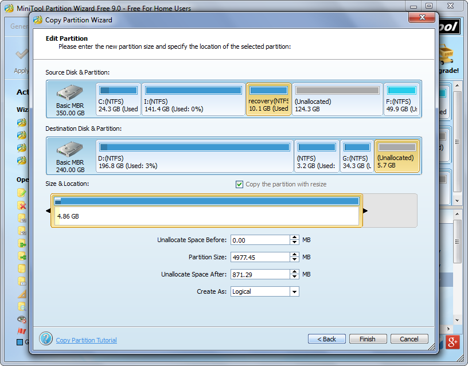Select source partition C:(NTFS) 24.3 GB

118,99
